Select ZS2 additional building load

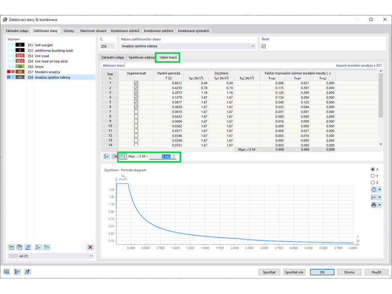50,51
